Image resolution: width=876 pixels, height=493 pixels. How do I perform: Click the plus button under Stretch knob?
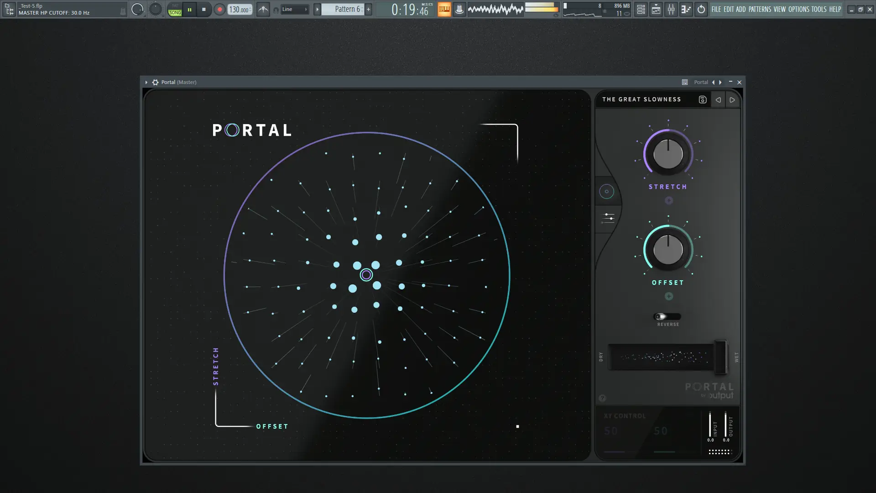[668, 200]
